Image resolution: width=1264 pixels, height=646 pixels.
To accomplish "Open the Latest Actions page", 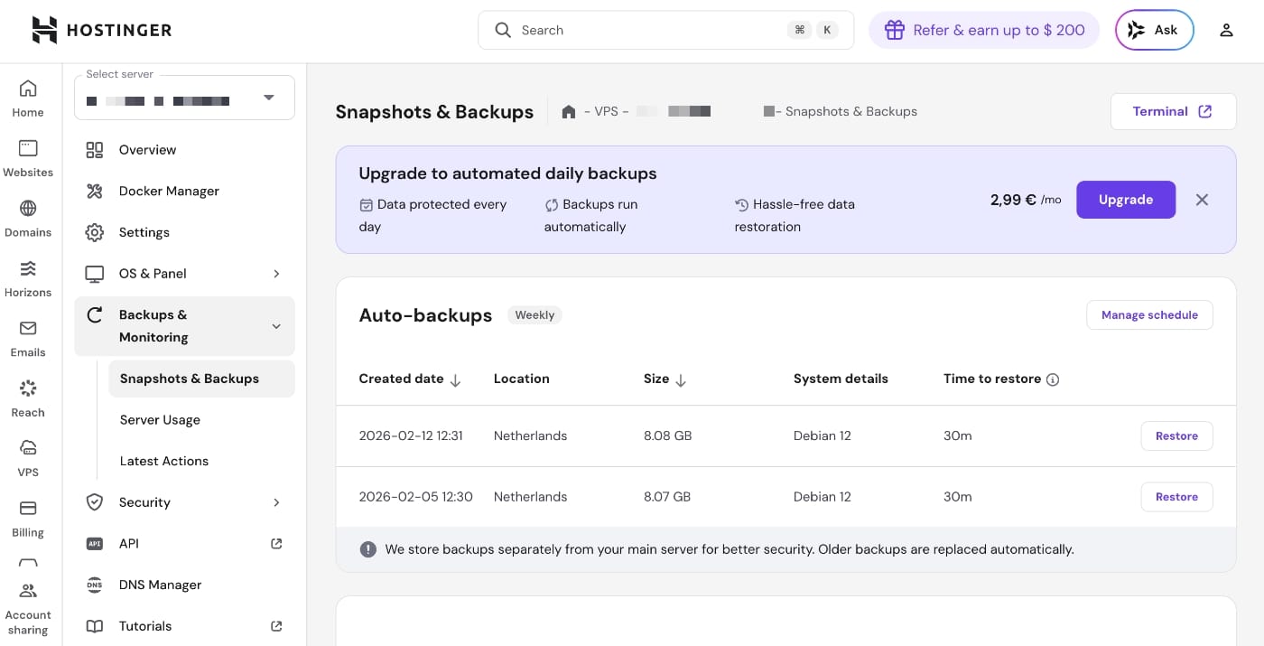I will (x=163, y=461).
